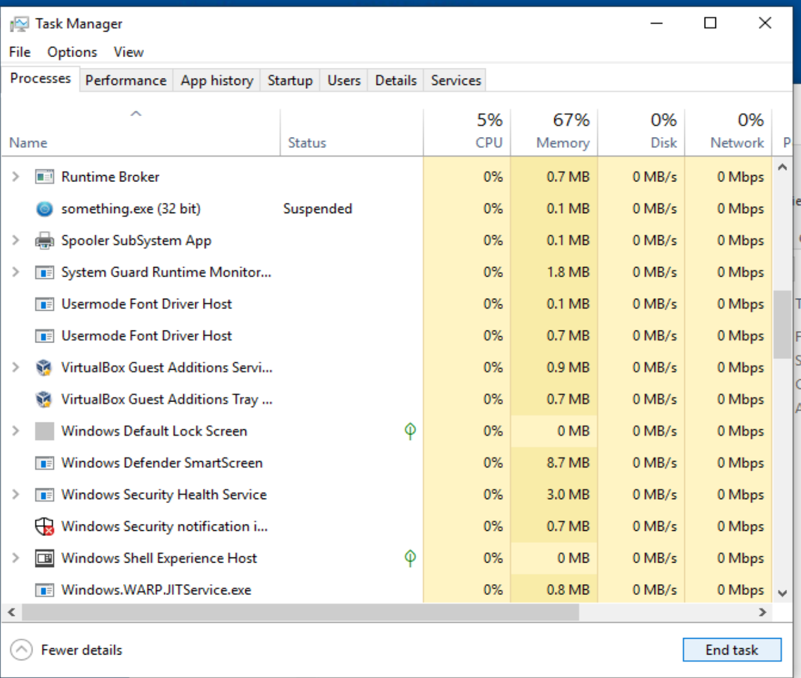The height and width of the screenshot is (678, 801).
Task: Click horizontal scrollbar left arrow
Action: [11, 612]
